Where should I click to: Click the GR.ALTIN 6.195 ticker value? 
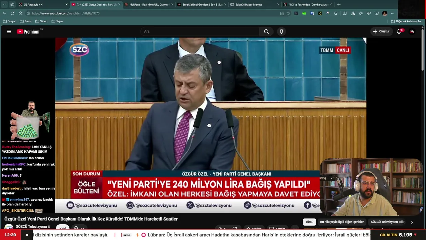[x=398, y=235]
